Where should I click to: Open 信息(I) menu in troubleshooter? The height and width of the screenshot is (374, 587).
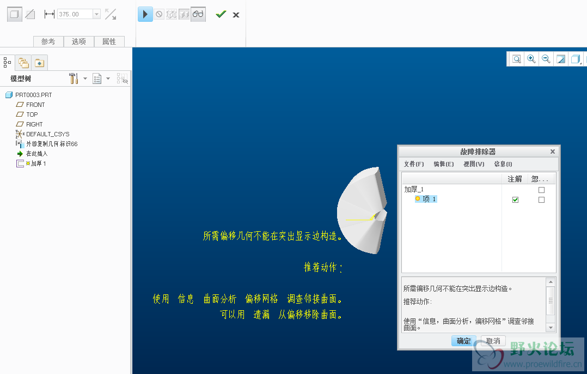(x=503, y=164)
